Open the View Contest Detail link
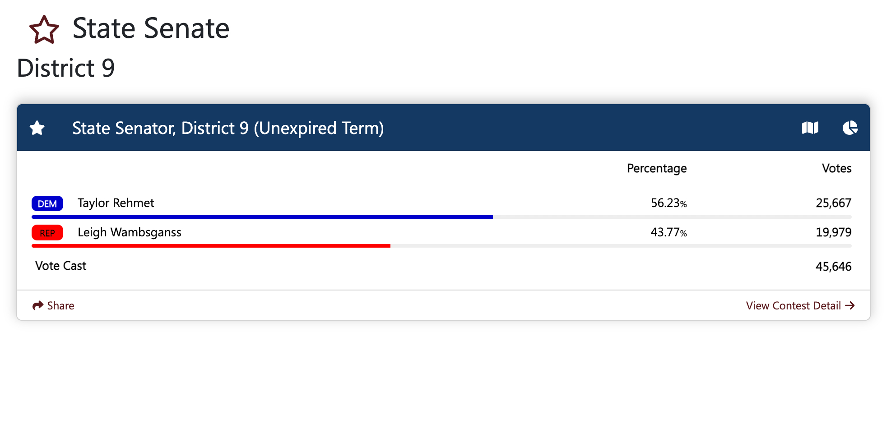Image resolution: width=891 pixels, height=424 pixels. [x=793, y=306]
